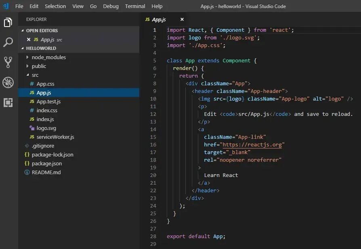
Task: Click the JS icon beside serviceWorker.js
Action: (x=32, y=137)
